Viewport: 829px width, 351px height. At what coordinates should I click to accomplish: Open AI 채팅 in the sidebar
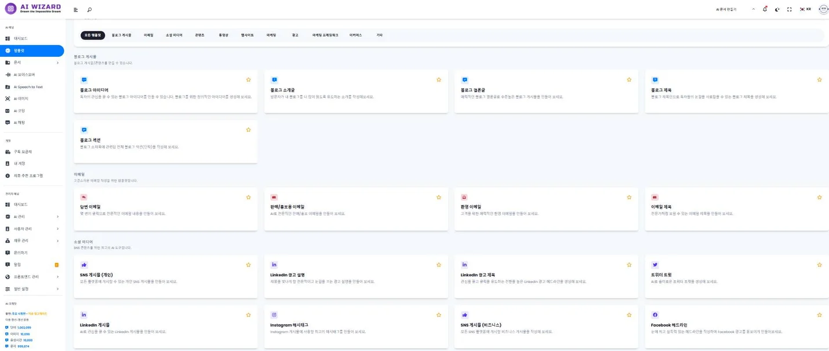[32, 123]
